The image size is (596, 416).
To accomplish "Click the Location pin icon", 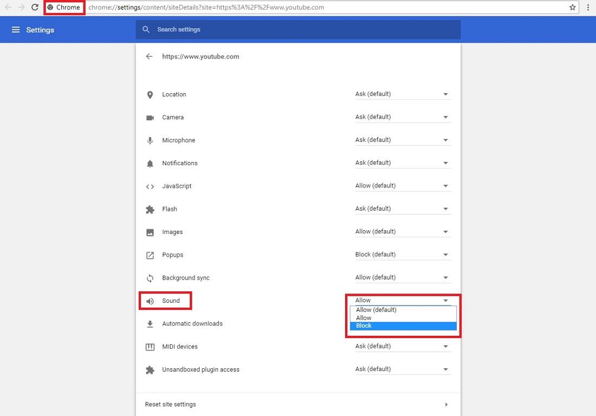I will [x=150, y=94].
